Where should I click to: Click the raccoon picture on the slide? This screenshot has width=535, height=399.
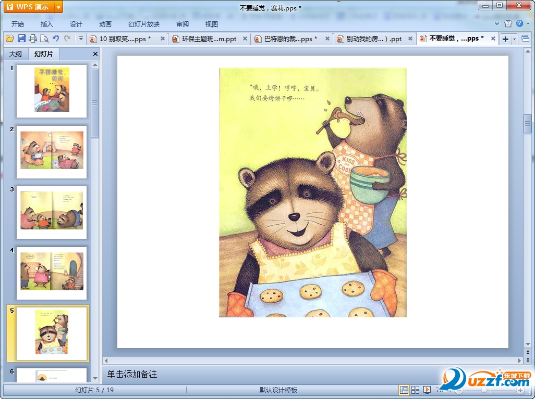(312, 192)
